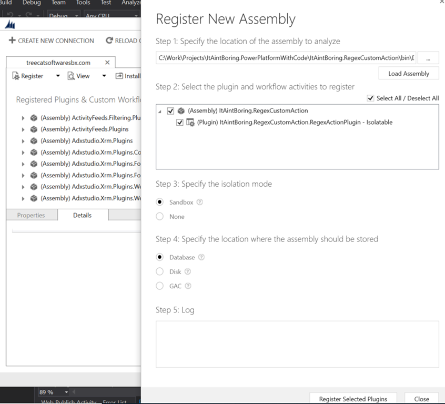Click the help icon next to GAC
Image resolution: width=445 pixels, height=404 pixels.
tap(188, 286)
